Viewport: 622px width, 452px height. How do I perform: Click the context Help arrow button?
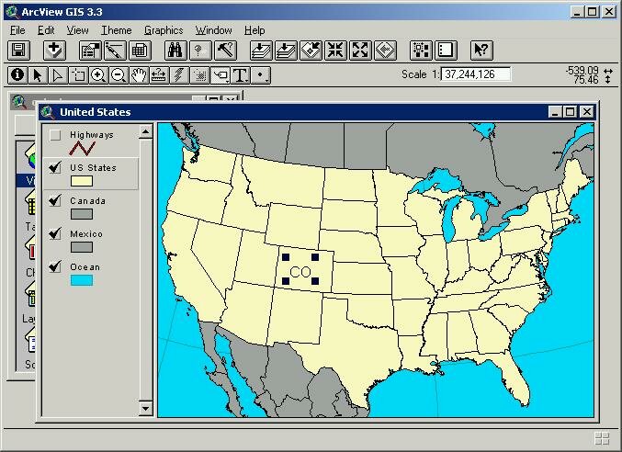tap(481, 51)
